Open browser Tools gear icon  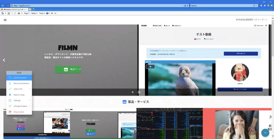(268, 5)
